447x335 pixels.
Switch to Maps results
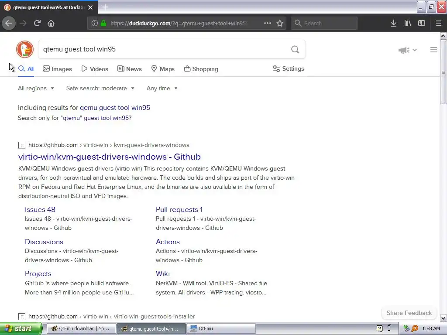[x=163, y=69]
